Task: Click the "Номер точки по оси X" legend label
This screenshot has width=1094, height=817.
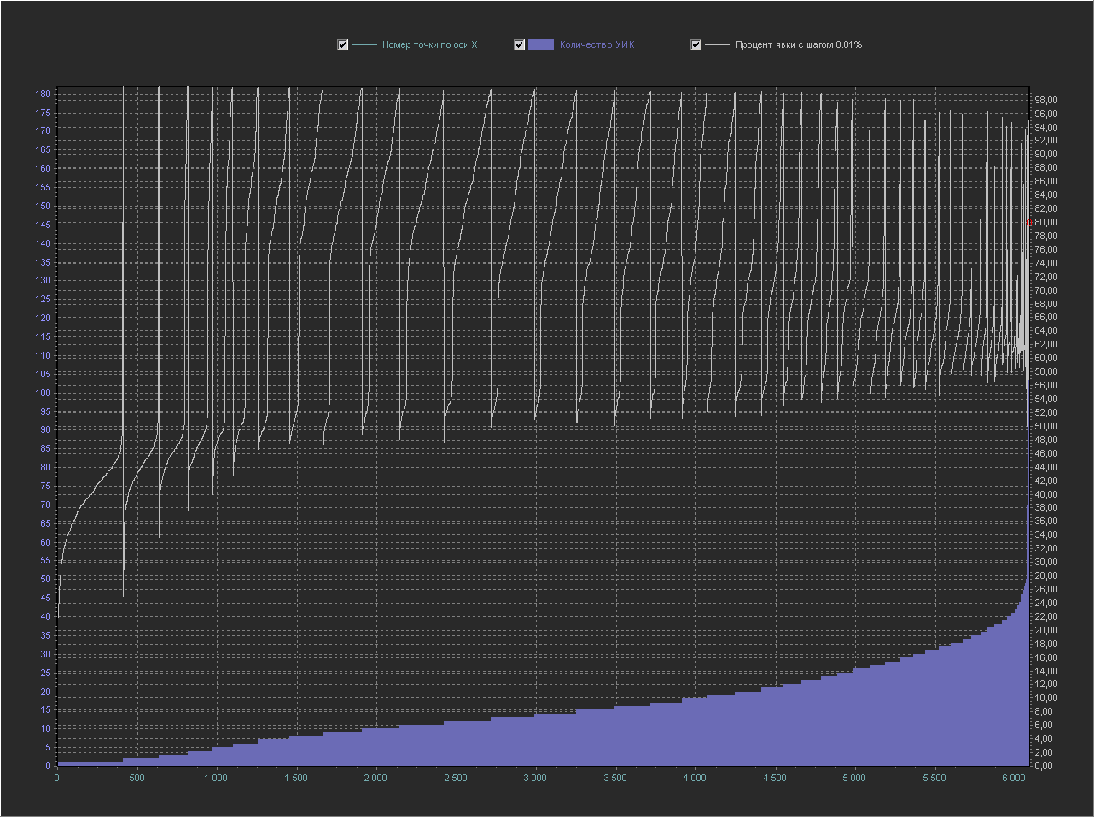Action: tap(430, 44)
